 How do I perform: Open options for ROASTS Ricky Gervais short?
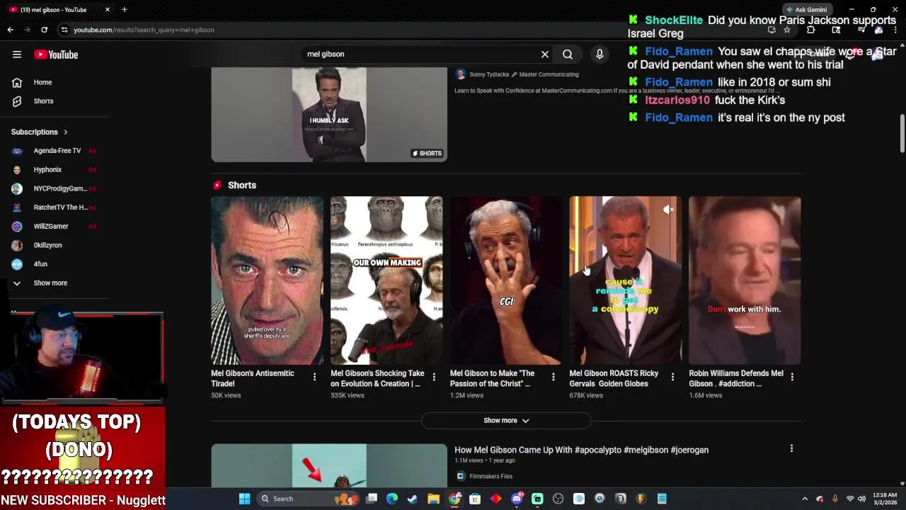point(672,377)
